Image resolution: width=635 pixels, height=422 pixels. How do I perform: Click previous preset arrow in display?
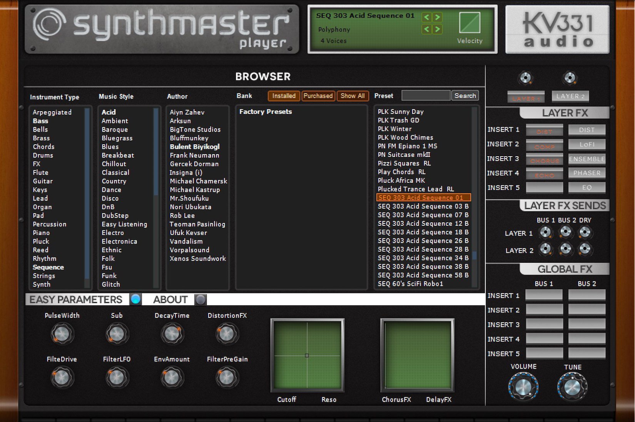[x=426, y=17]
